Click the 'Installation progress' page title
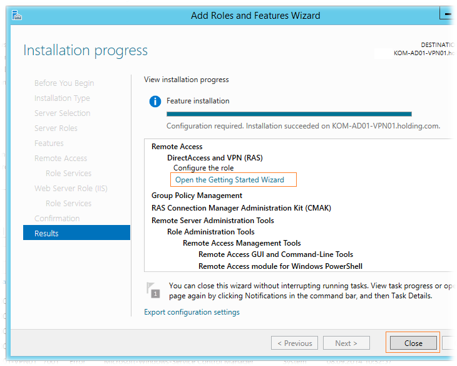This screenshot has height=366, width=457. click(x=85, y=51)
